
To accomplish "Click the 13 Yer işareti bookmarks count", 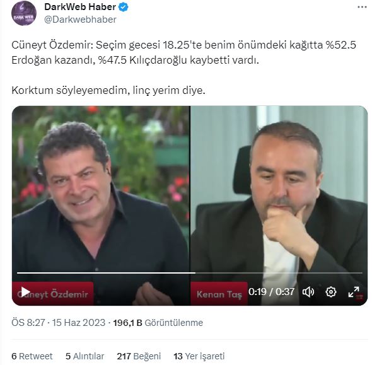I will pos(199,356).
